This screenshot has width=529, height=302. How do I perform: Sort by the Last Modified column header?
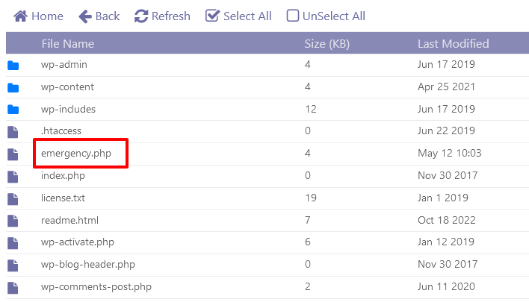pyautogui.click(x=453, y=44)
